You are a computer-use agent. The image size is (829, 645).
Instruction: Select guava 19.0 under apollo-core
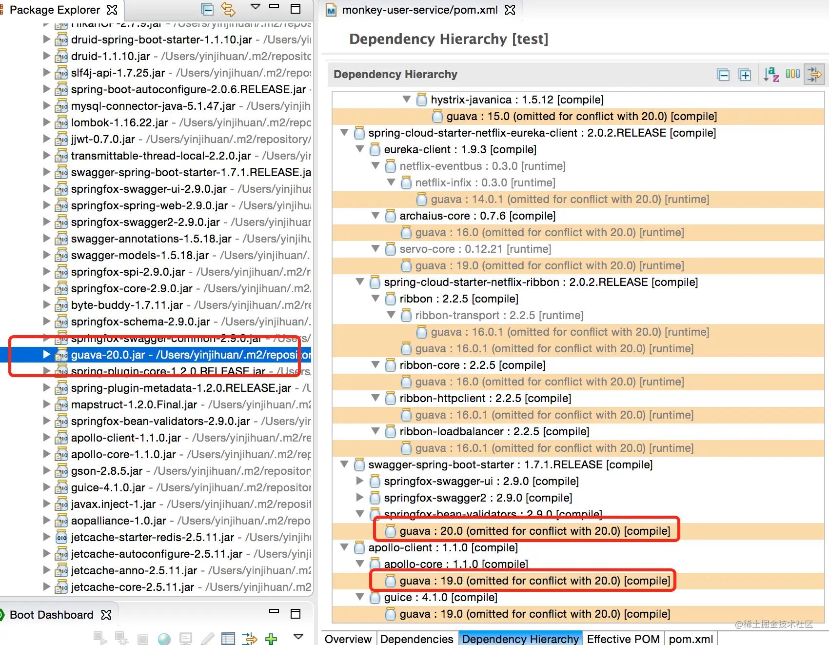(x=535, y=581)
